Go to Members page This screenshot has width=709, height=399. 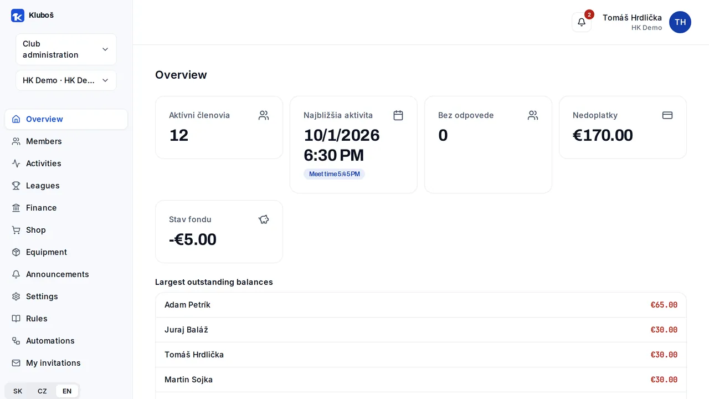(x=66, y=141)
